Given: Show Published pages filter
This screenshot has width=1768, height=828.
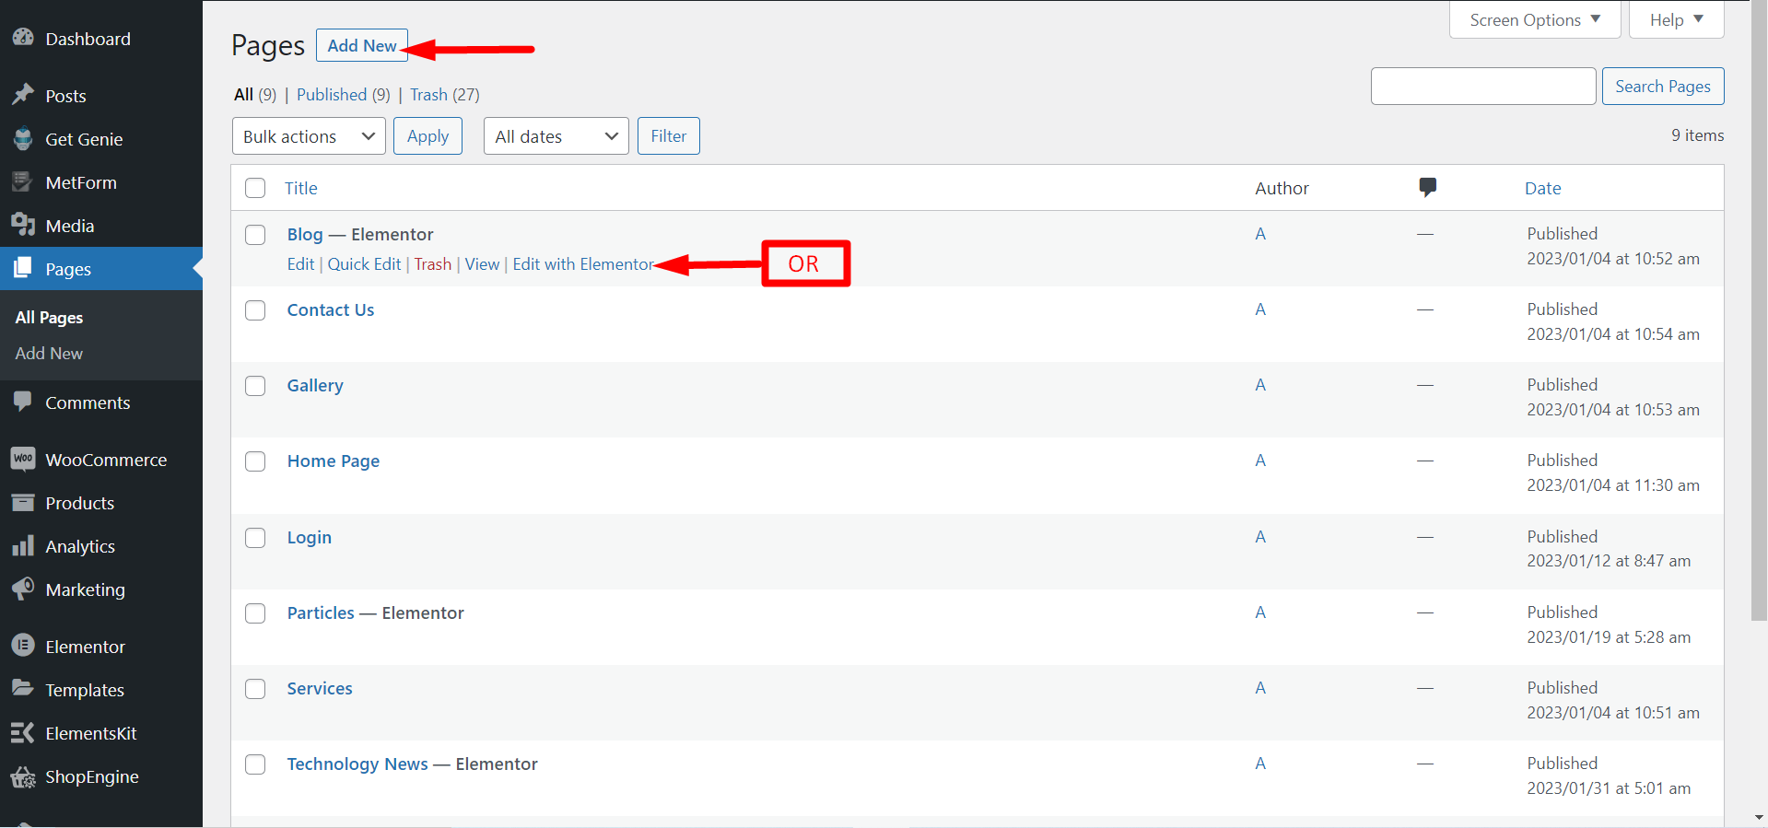Looking at the screenshot, I should (x=332, y=95).
